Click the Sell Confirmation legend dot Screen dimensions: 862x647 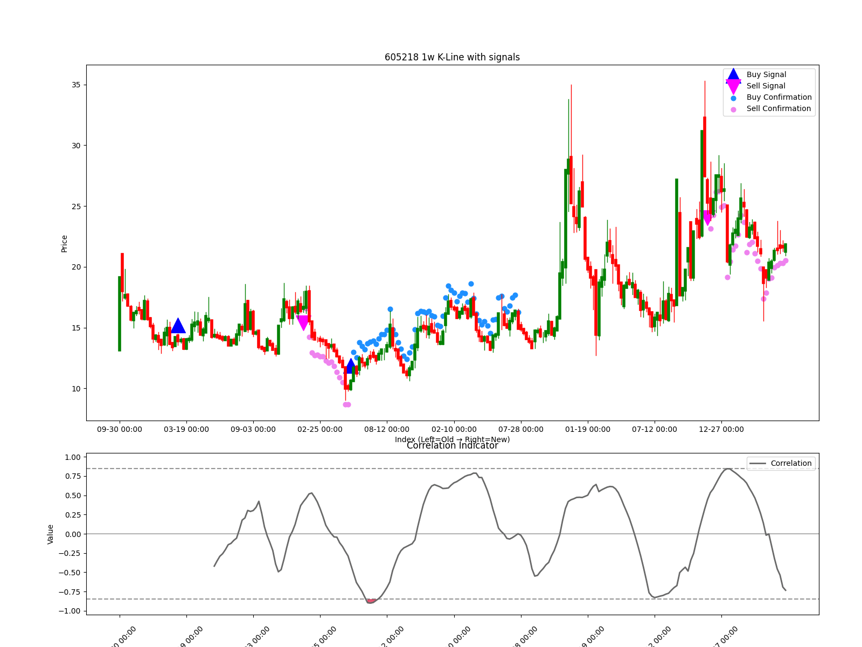click(x=733, y=109)
